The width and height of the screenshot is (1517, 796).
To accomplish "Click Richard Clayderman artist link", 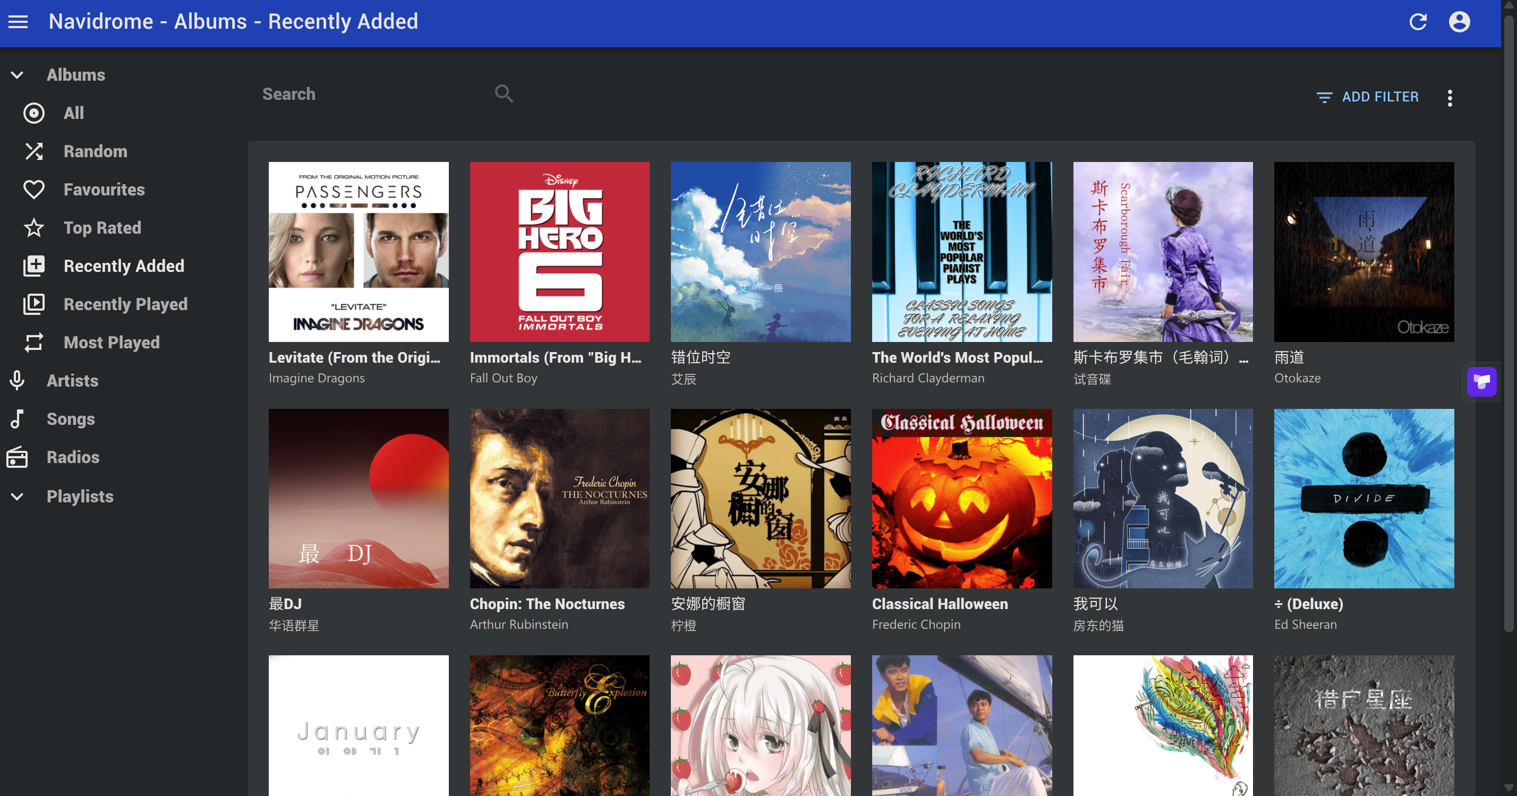I will pyautogui.click(x=927, y=378).
